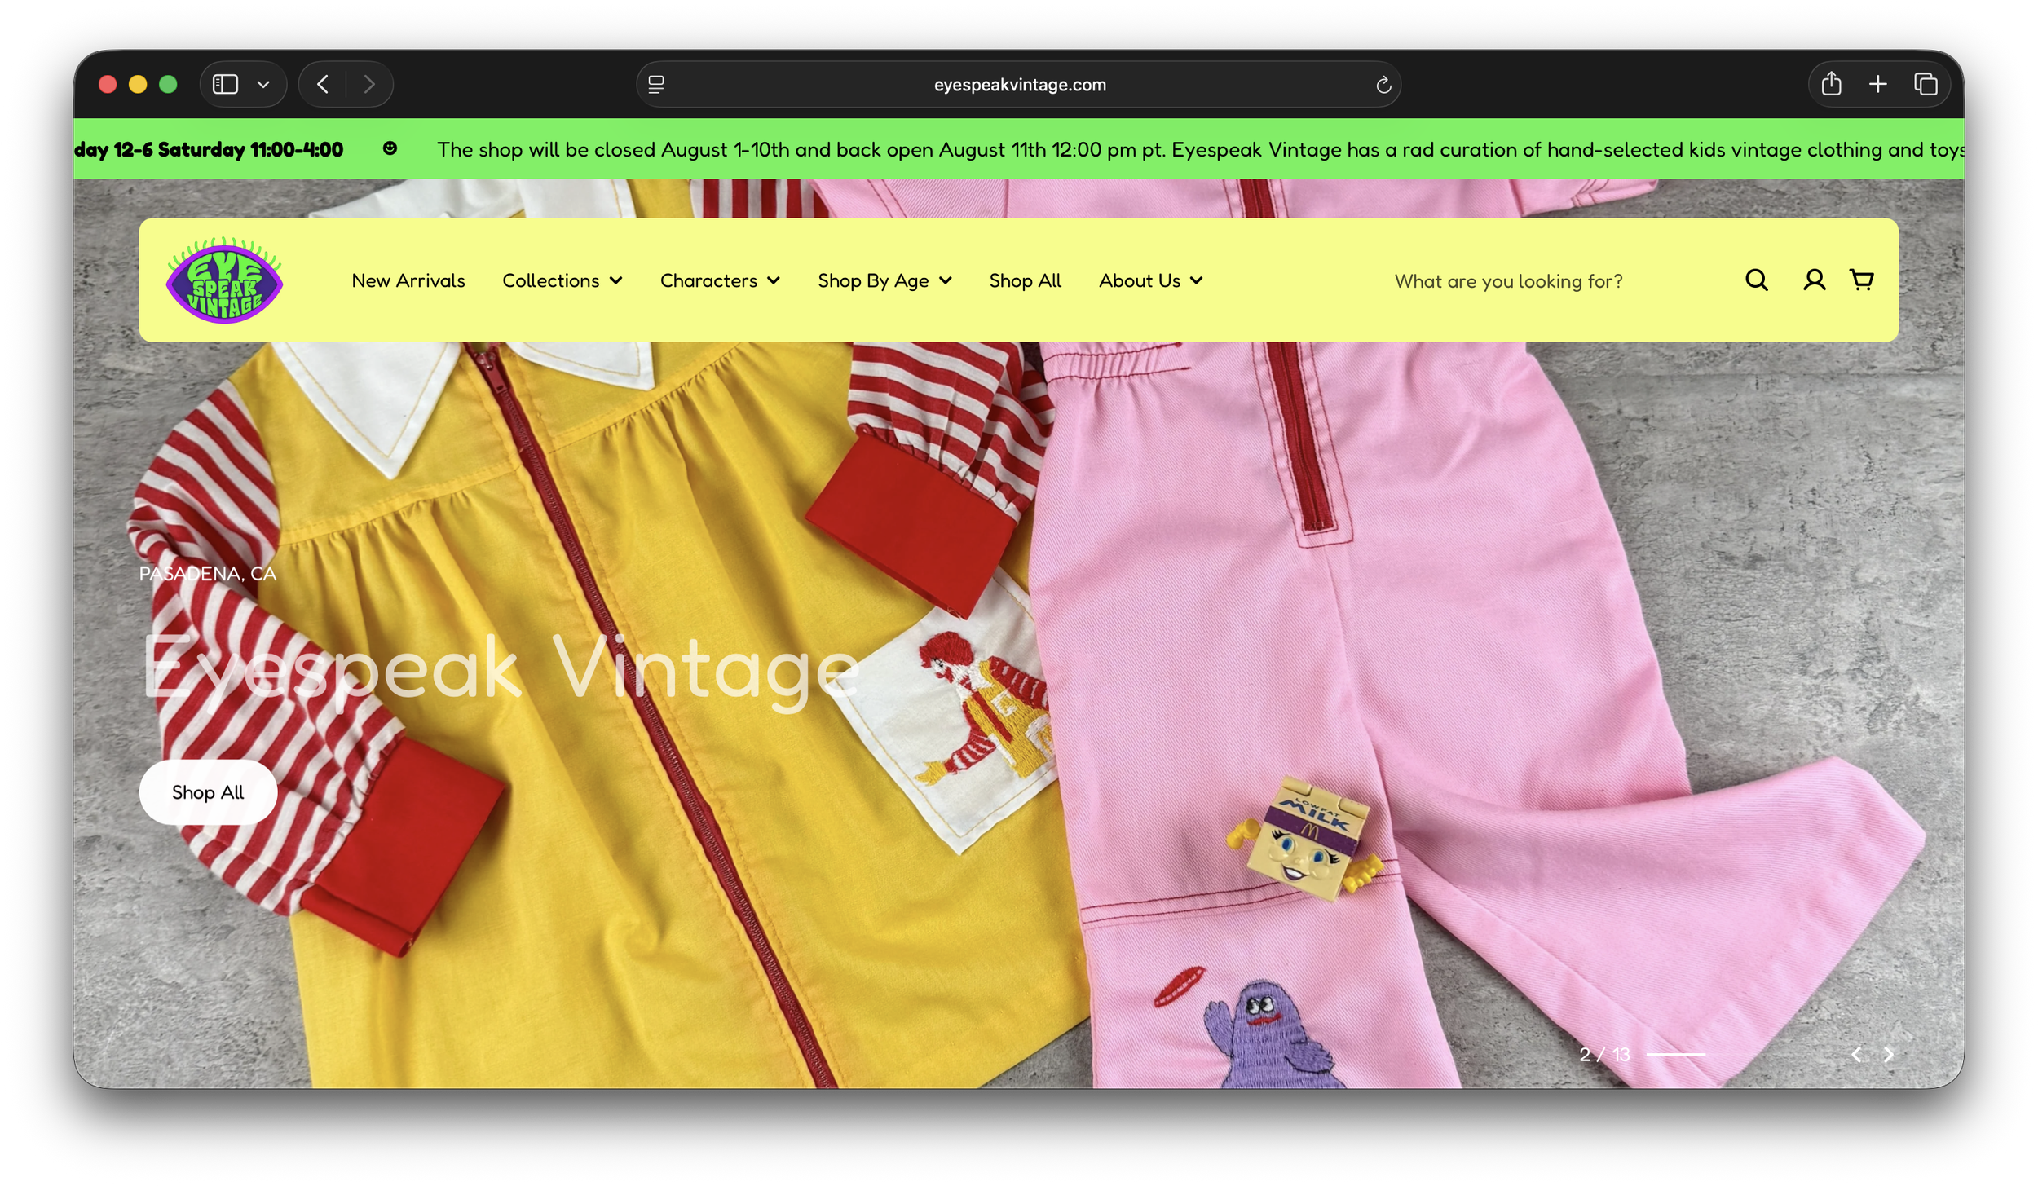
Task: Open the page reader menu icon in address bar
Action: pos(656,85)
